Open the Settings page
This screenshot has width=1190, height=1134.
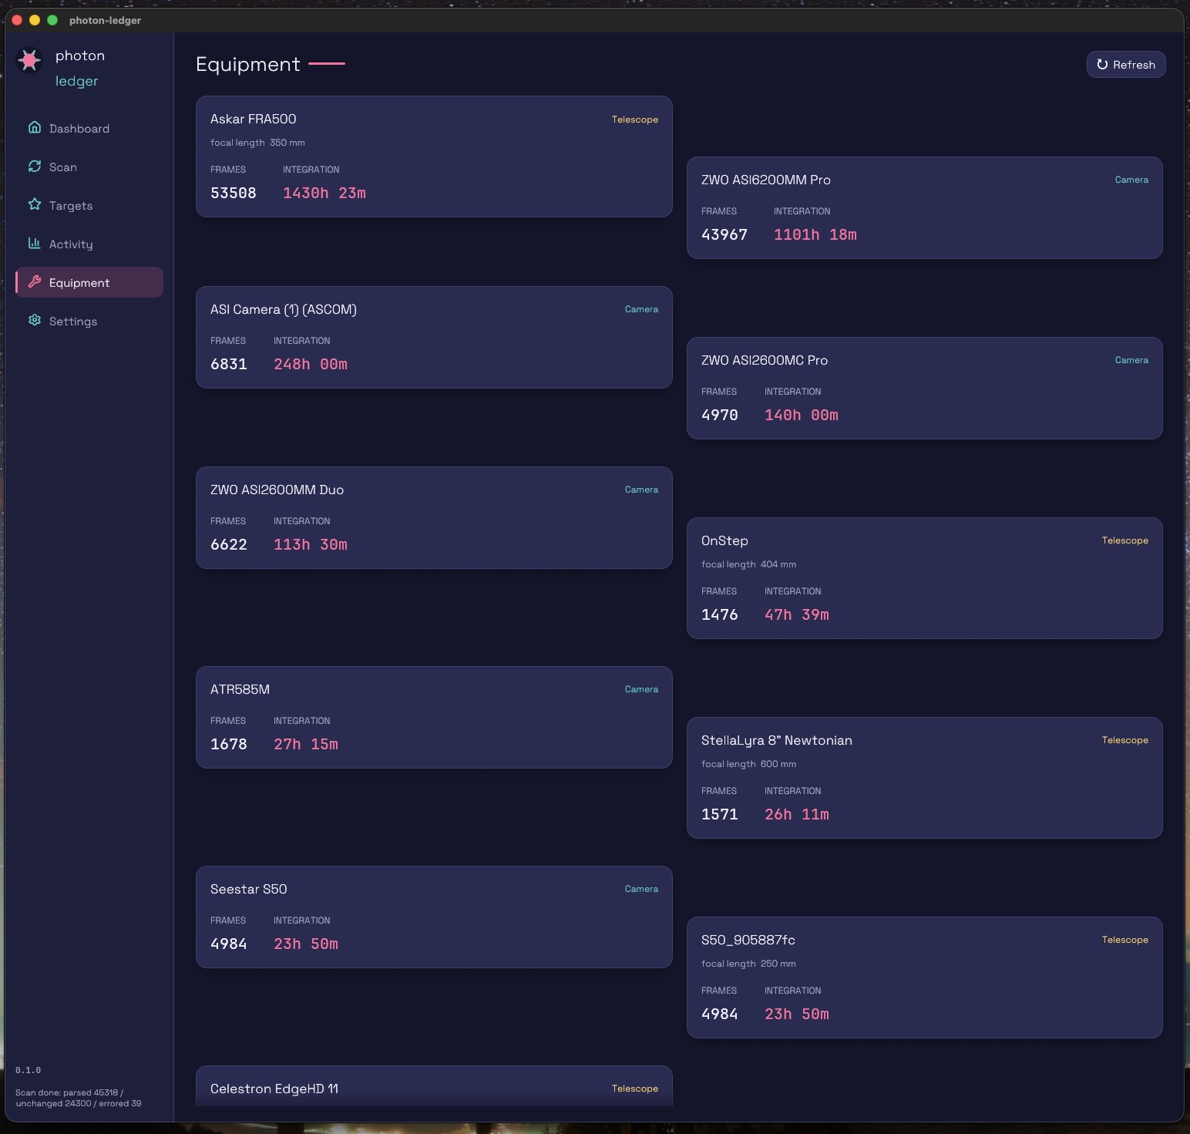click(89, 321)
